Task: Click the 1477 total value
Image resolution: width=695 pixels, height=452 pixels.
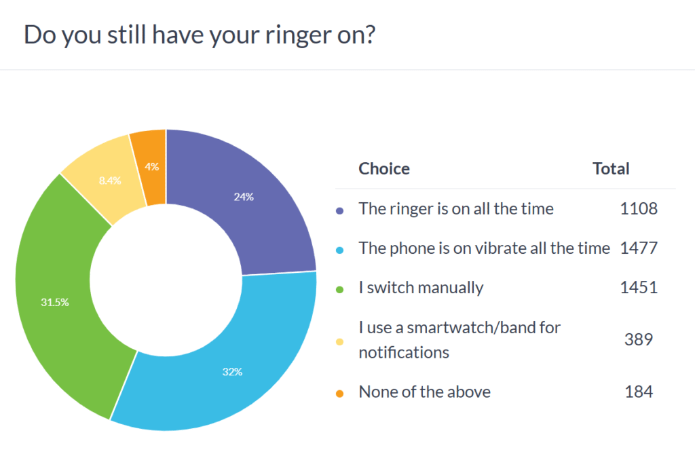Action: [639, 248]
